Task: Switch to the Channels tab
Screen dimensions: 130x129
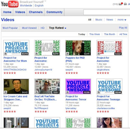Action: (x=36, y=12)
